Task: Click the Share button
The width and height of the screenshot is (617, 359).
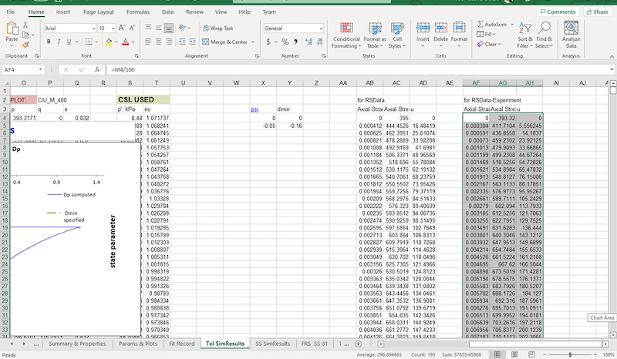Action: [596, 12]
